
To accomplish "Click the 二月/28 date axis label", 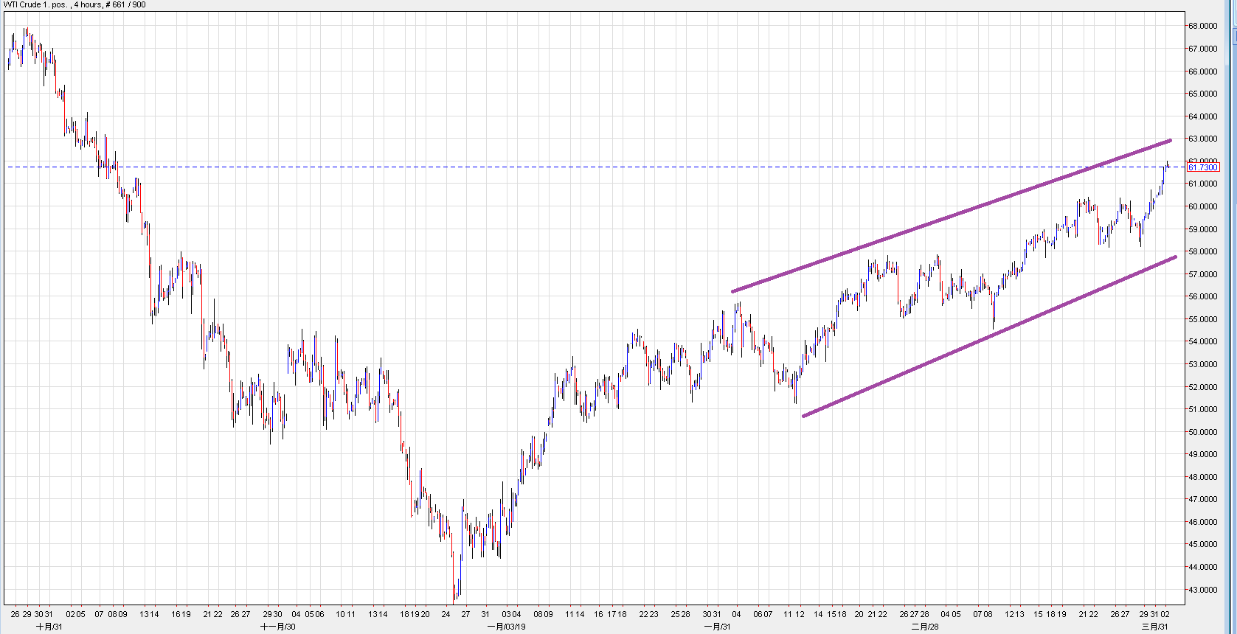I will [x=925, y=627].
